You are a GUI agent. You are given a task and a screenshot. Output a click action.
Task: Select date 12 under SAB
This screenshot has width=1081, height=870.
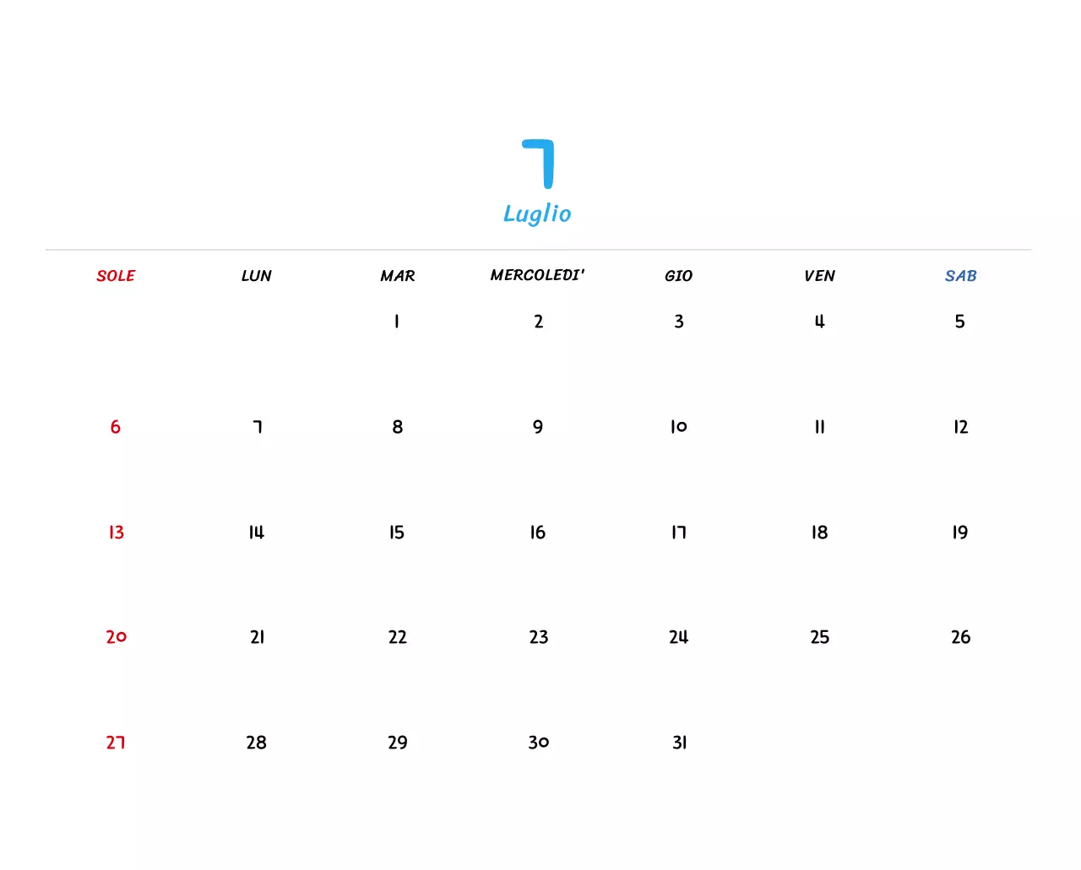pos(959,427)
